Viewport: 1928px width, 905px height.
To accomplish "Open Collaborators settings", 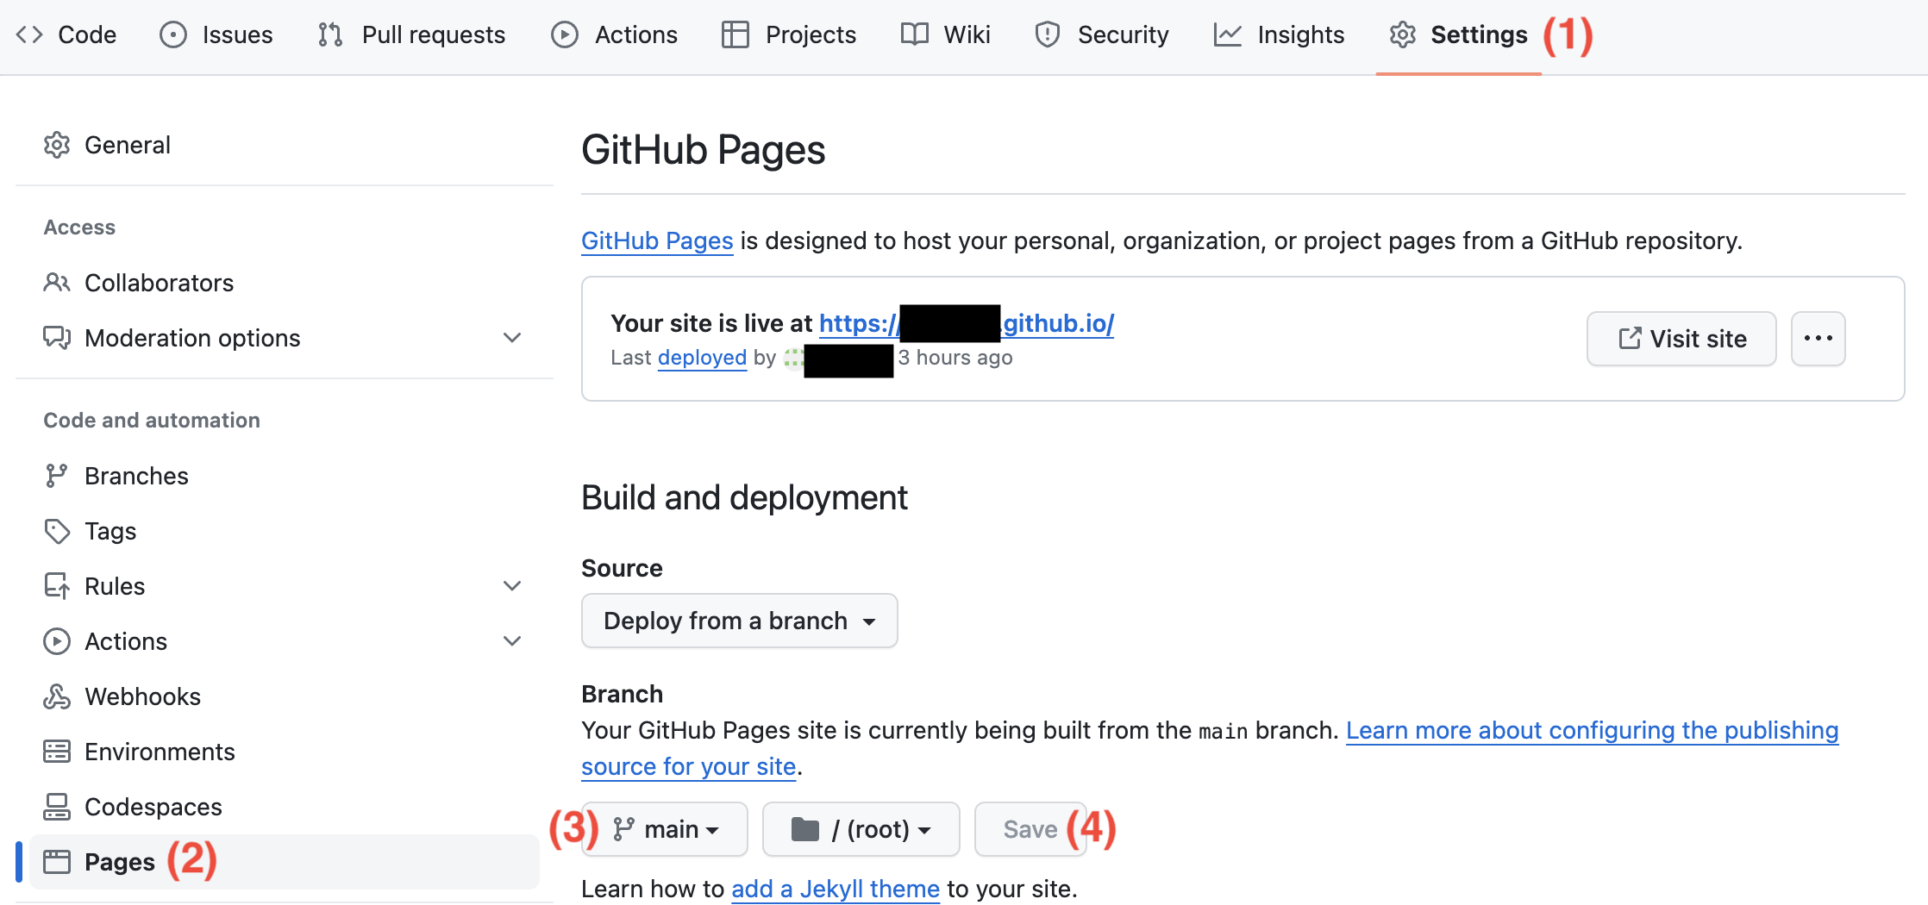I will [285, 283].
